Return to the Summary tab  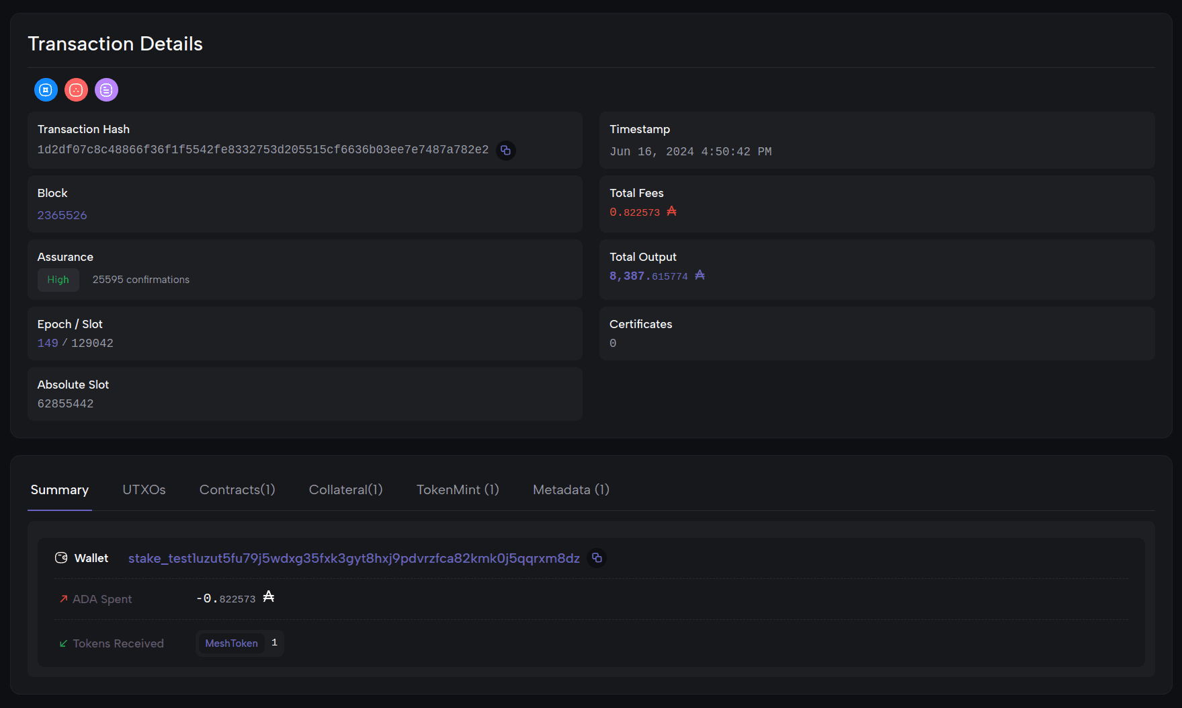tap(59, 489)
